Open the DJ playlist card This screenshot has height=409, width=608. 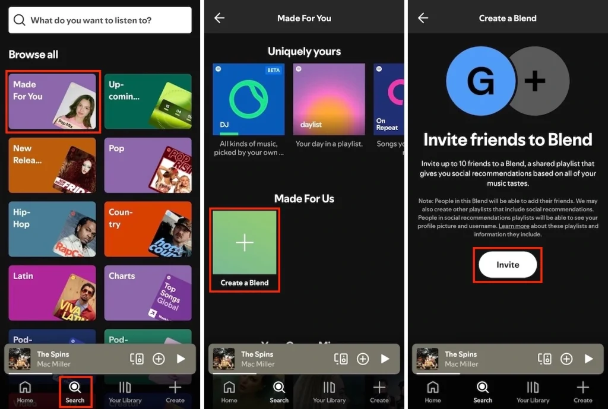coord(248,99)
